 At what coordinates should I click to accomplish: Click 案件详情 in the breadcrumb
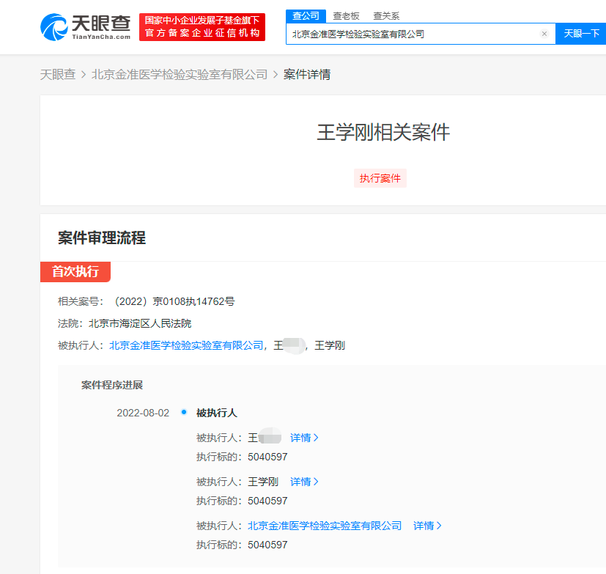[307, 75]
